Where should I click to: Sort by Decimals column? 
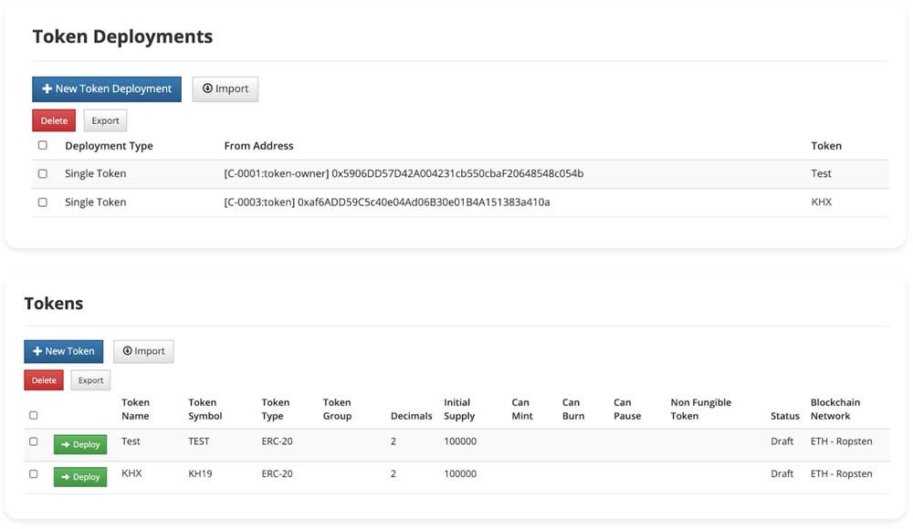tap(411, 416)
